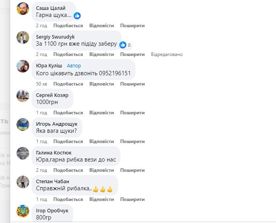The height and width of the screenshot is (223, 276).
Task: Open Игорь Андрощук's profile avatar
Action: (x=23, y=124)
